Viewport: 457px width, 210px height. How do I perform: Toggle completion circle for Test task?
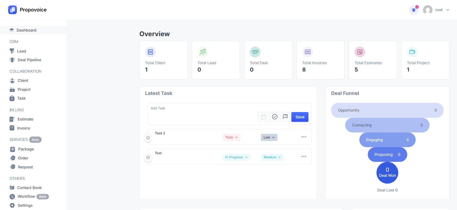point(148,157)
